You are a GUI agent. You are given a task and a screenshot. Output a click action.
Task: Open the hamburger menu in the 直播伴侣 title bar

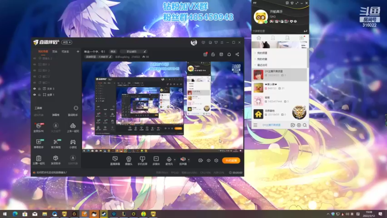222,43
